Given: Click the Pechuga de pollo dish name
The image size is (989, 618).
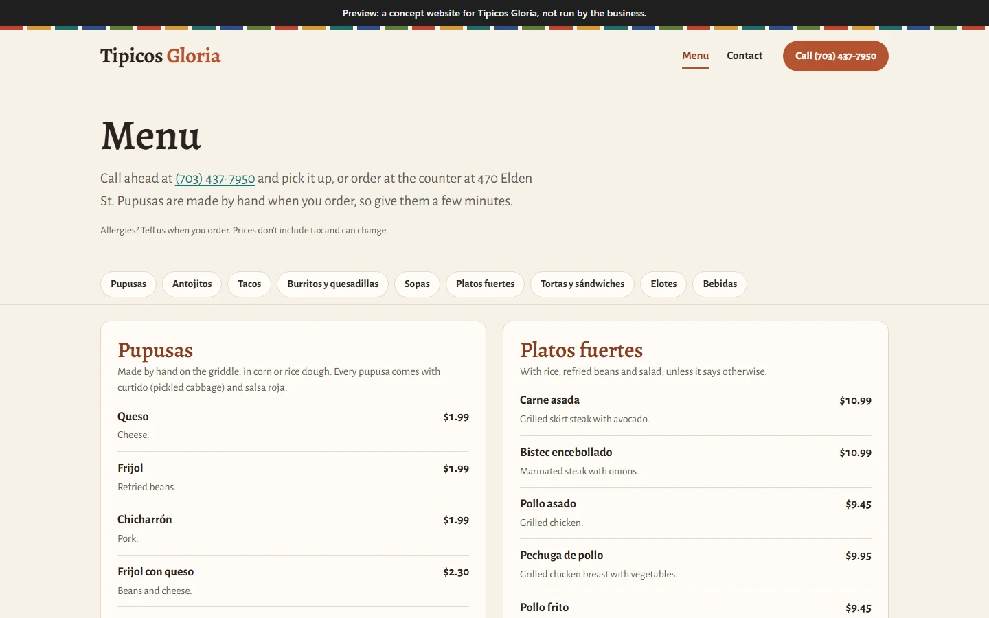Looking at the screenshot, I should coord(561,556).
